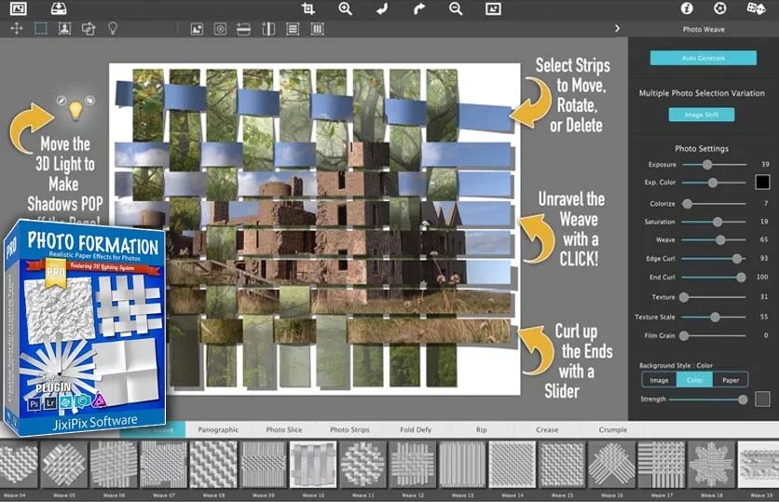779x502 pixels.
Task: Adjust the Colorize slider handle
Action: pyautogui.click(x=687, y=204)
